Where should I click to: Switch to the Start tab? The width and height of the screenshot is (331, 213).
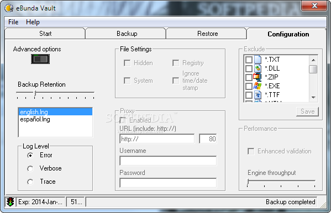coord(45,34)
